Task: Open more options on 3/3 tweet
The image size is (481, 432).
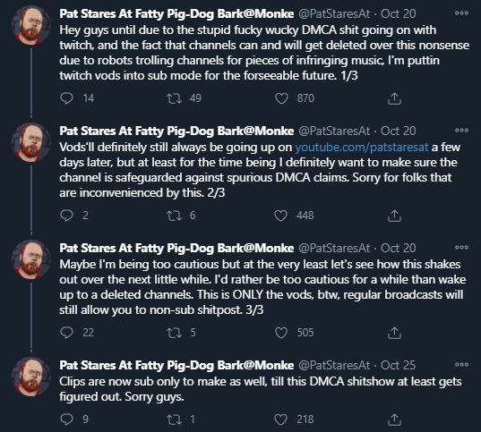Action: (461, 247)
